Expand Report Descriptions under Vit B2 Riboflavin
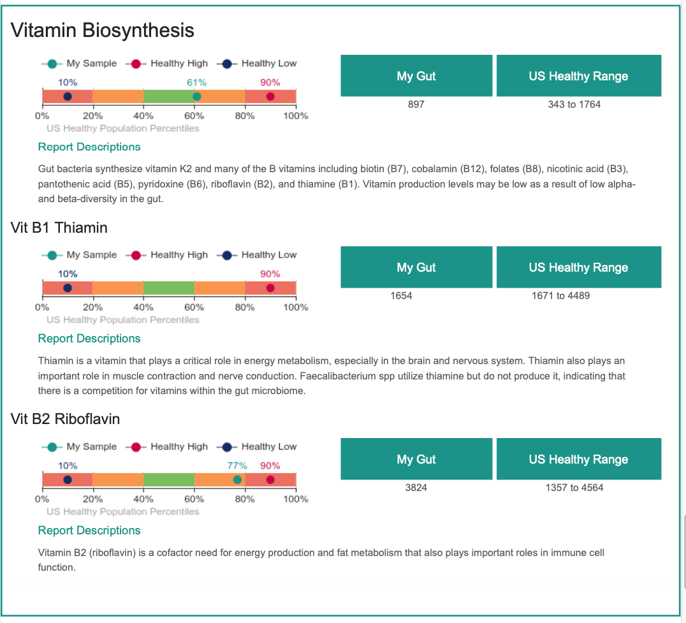Screen dimensions: 686x623 click(89, 531)
